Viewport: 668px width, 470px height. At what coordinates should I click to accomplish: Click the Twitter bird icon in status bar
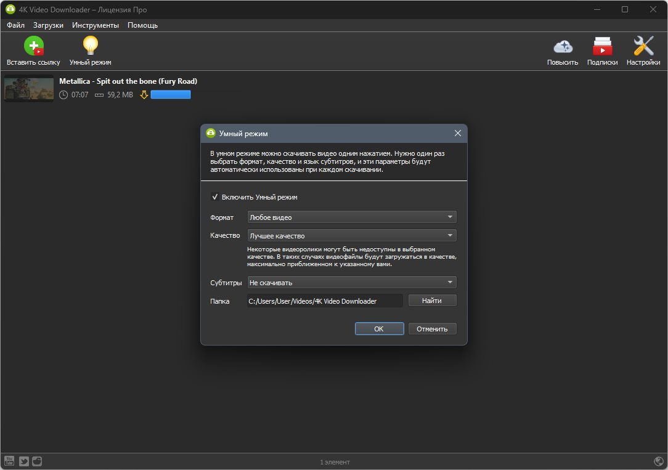click(x=24, y=461)
